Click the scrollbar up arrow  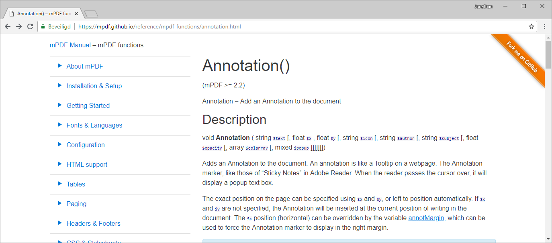(548, 38)
